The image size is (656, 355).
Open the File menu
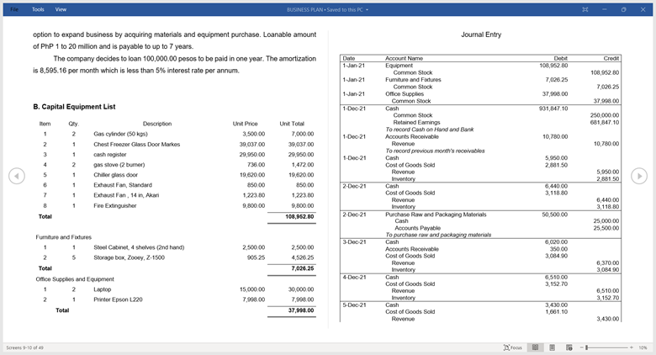[14, 9]
